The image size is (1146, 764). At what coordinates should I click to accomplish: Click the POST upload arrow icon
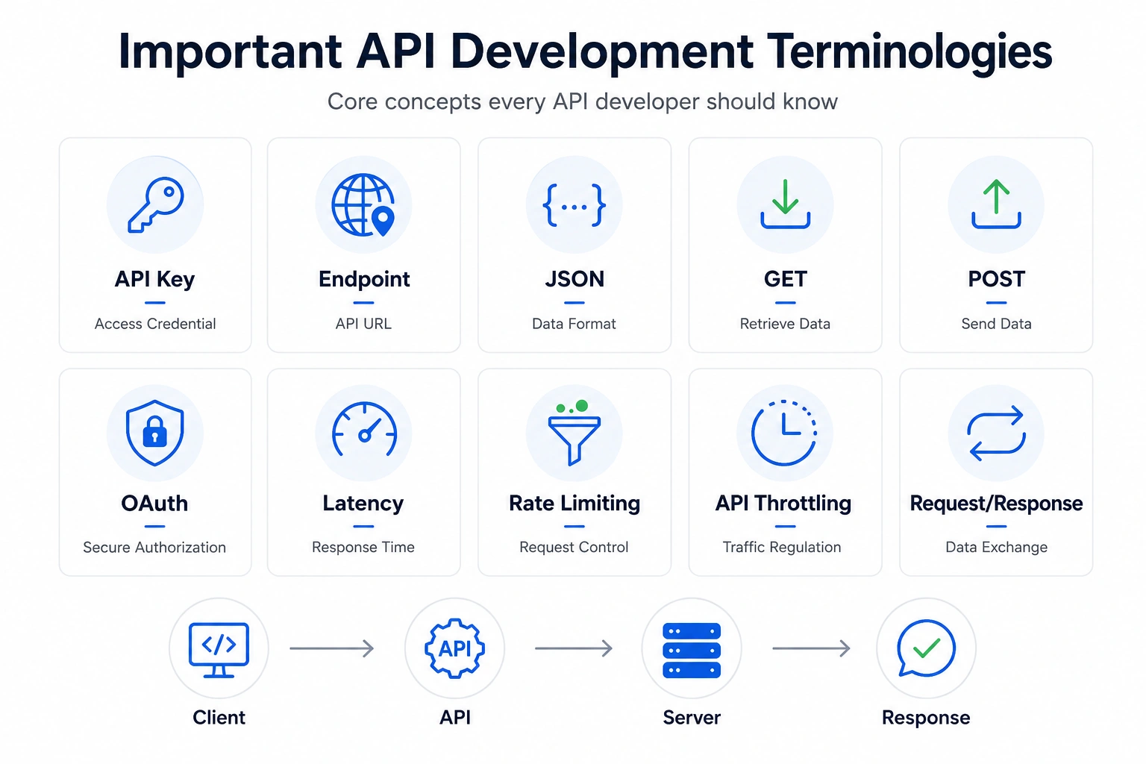pyautogui.click(x=996, y=204)
